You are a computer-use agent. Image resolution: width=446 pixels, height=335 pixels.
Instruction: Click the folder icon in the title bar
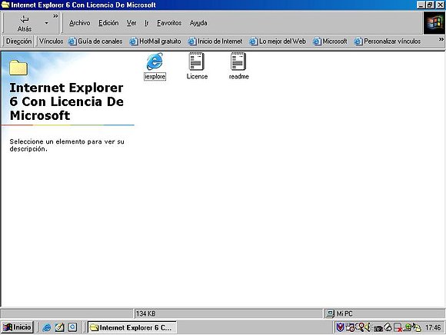(5, 5)
